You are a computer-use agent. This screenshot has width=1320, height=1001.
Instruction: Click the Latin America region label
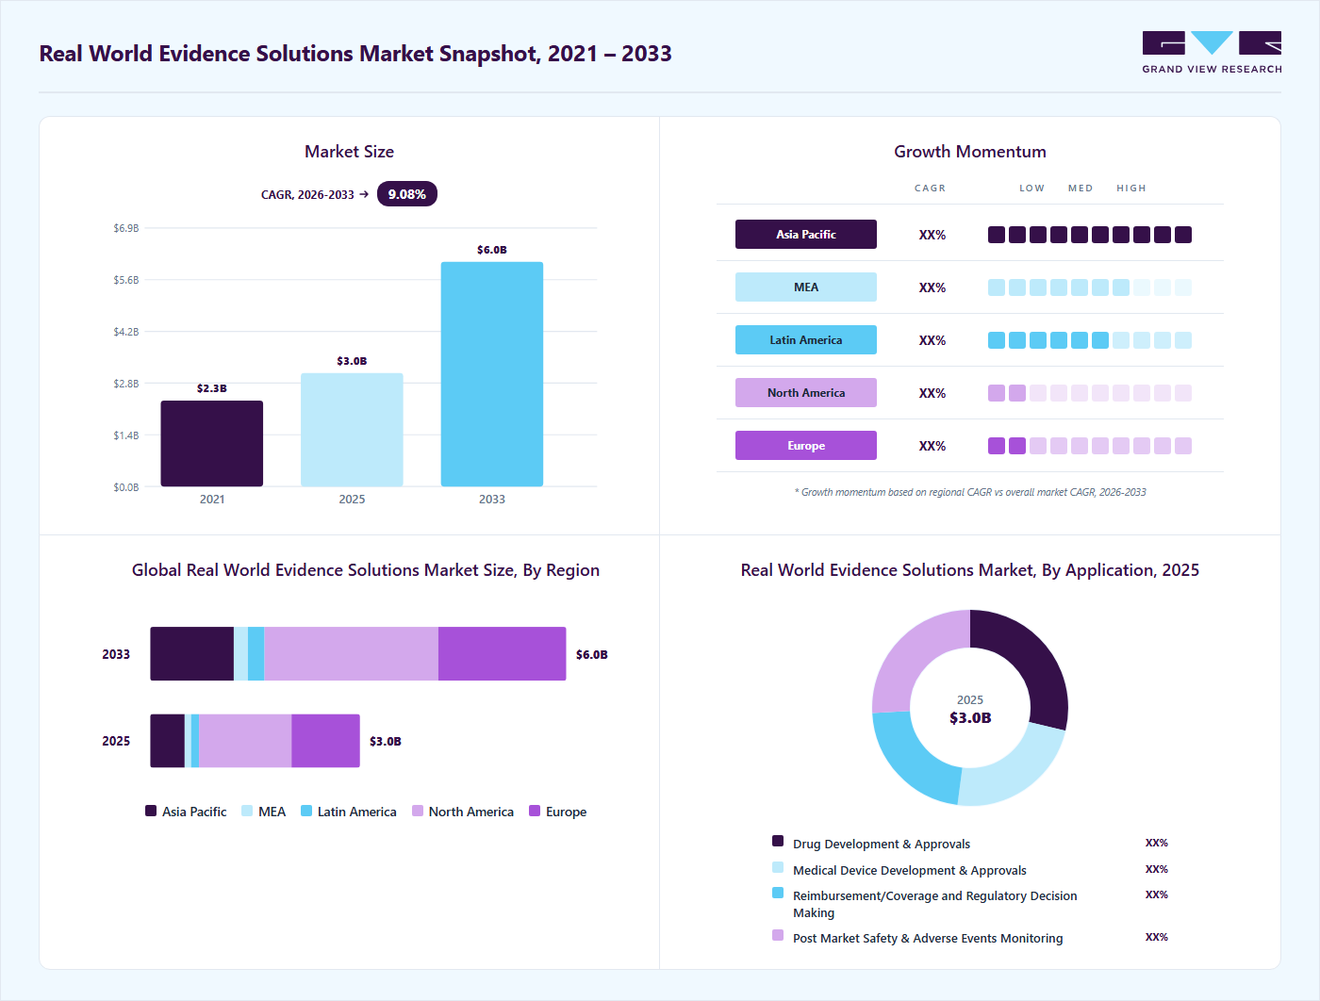pyautogui.click(x=806, y=340)
